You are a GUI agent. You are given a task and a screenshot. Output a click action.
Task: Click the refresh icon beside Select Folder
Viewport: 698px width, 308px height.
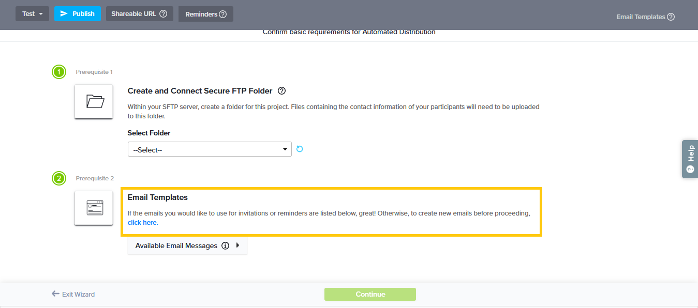click(x=299, y=149)
